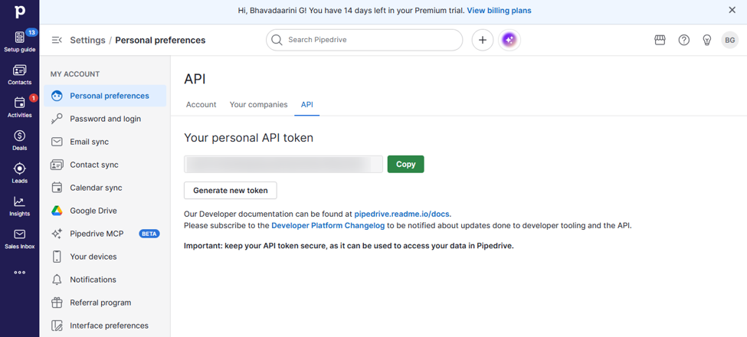Click the blurred API token field
This screenshot has width=747, height=337.
[283, 164]
